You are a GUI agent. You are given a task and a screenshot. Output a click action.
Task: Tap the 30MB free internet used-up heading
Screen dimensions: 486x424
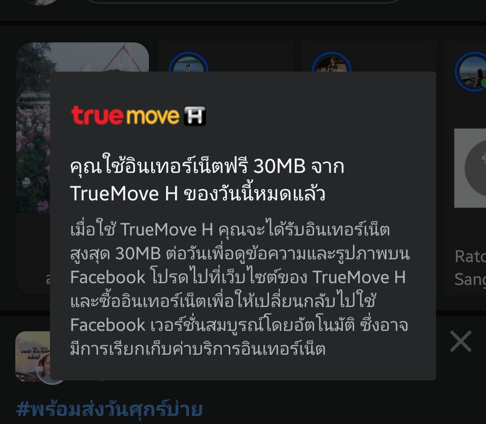click(207, 180)
